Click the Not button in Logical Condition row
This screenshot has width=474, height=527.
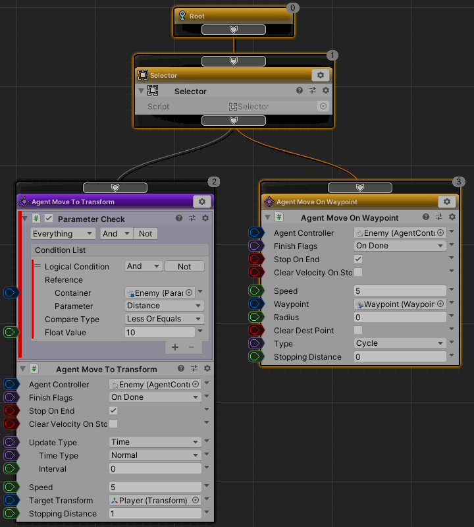tap(184, 266)
